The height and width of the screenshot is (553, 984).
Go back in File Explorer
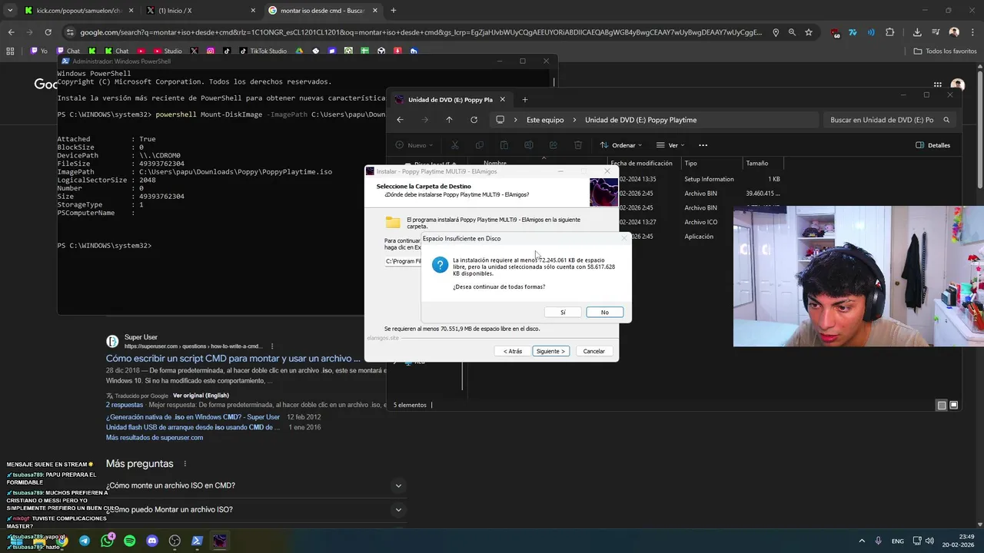point(400,120)
